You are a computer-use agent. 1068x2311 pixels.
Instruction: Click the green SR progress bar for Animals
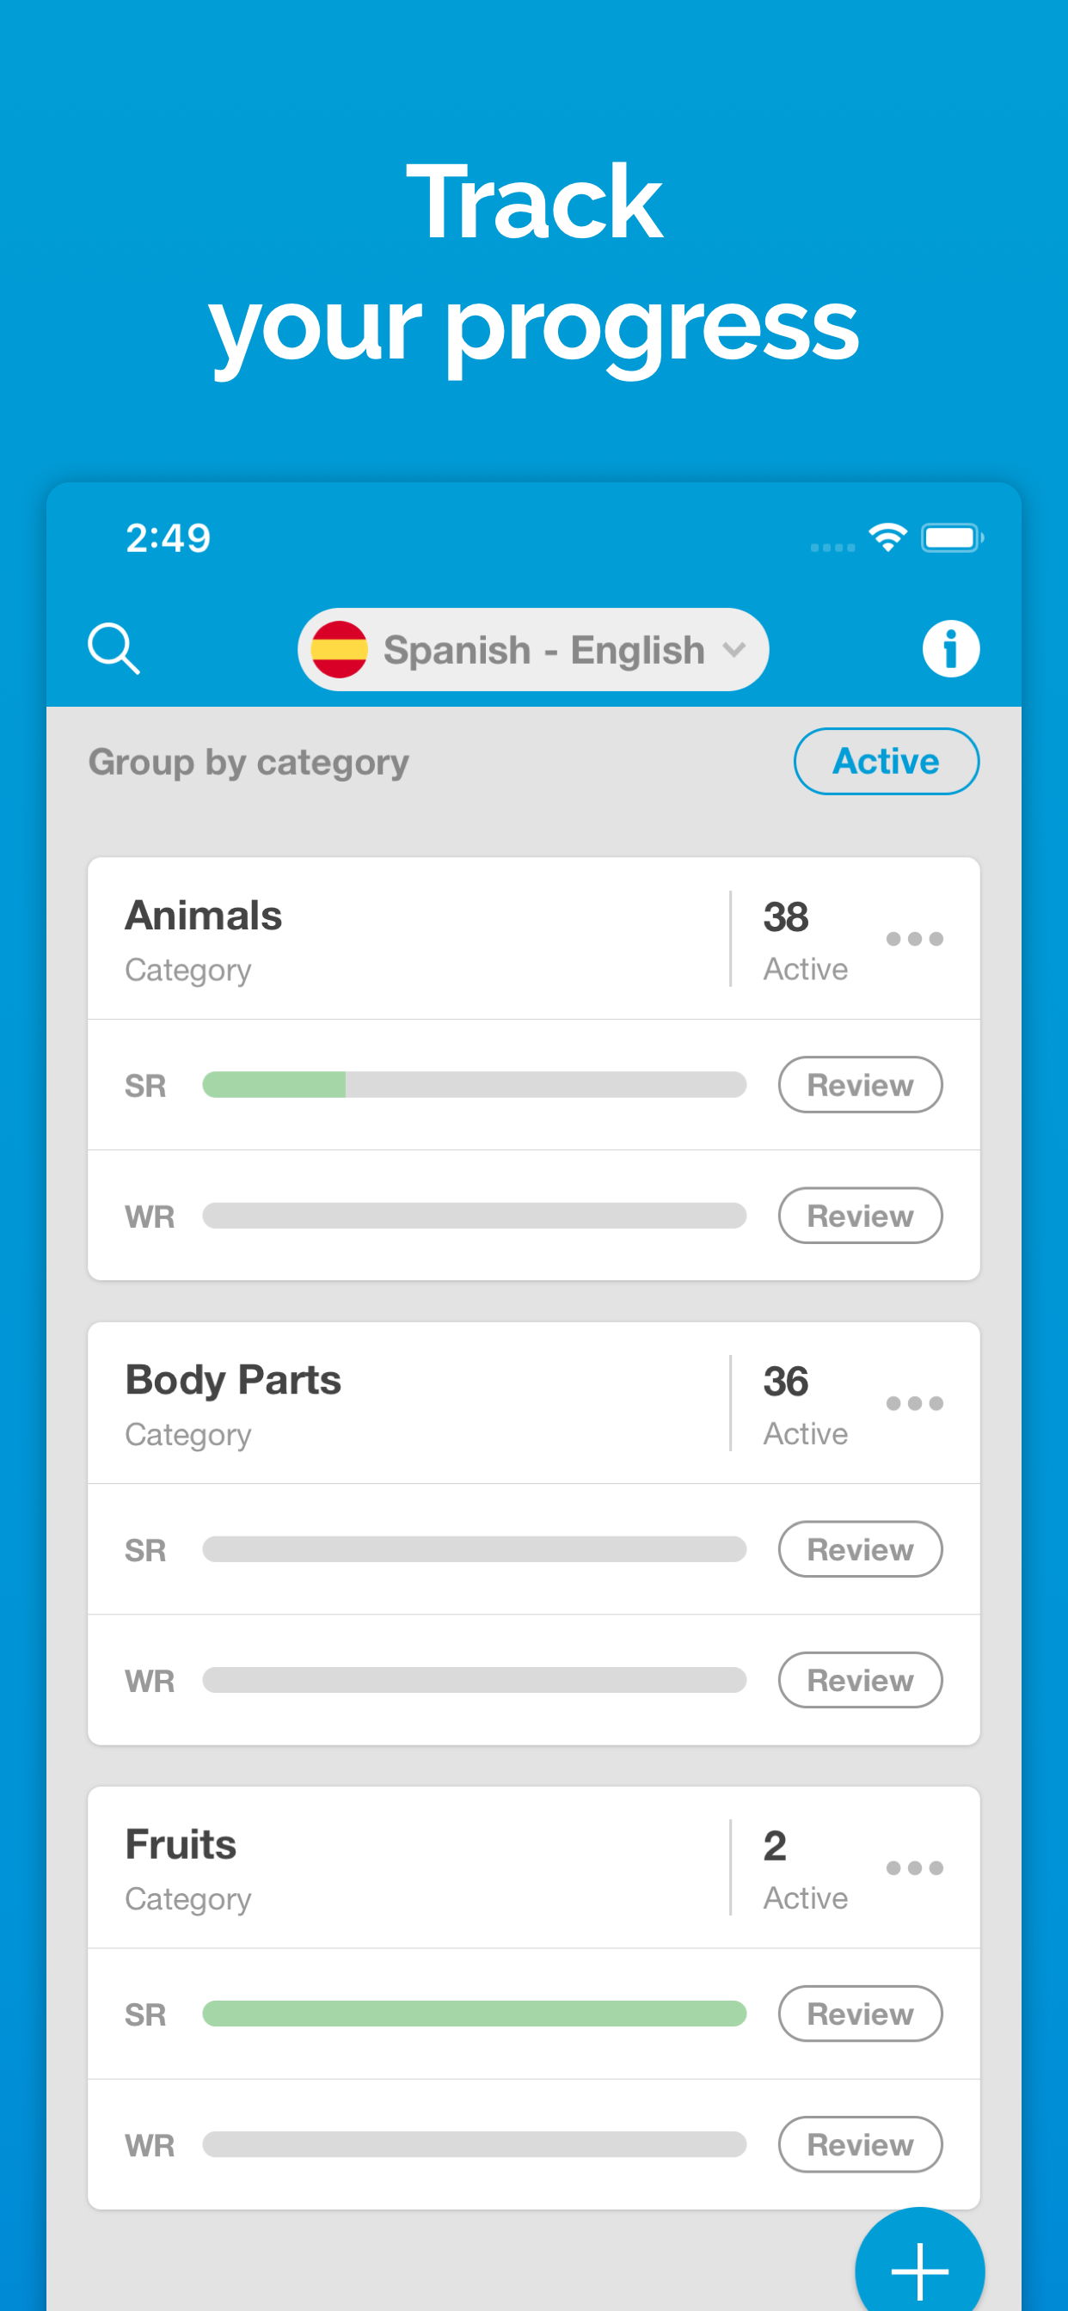pos(275,1085)
